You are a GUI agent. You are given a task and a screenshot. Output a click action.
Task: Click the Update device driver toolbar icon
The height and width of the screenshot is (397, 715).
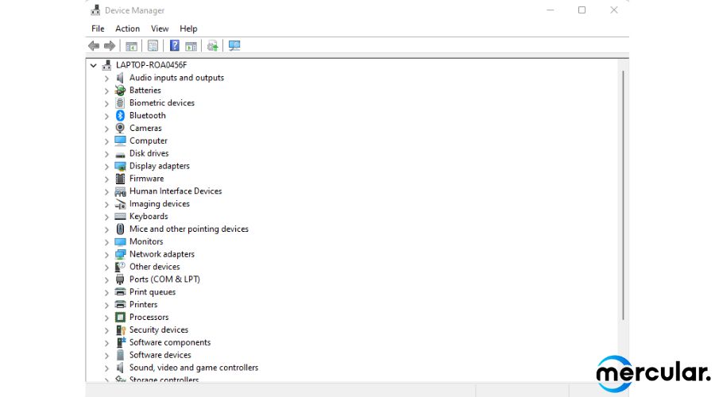pos(212,45)
